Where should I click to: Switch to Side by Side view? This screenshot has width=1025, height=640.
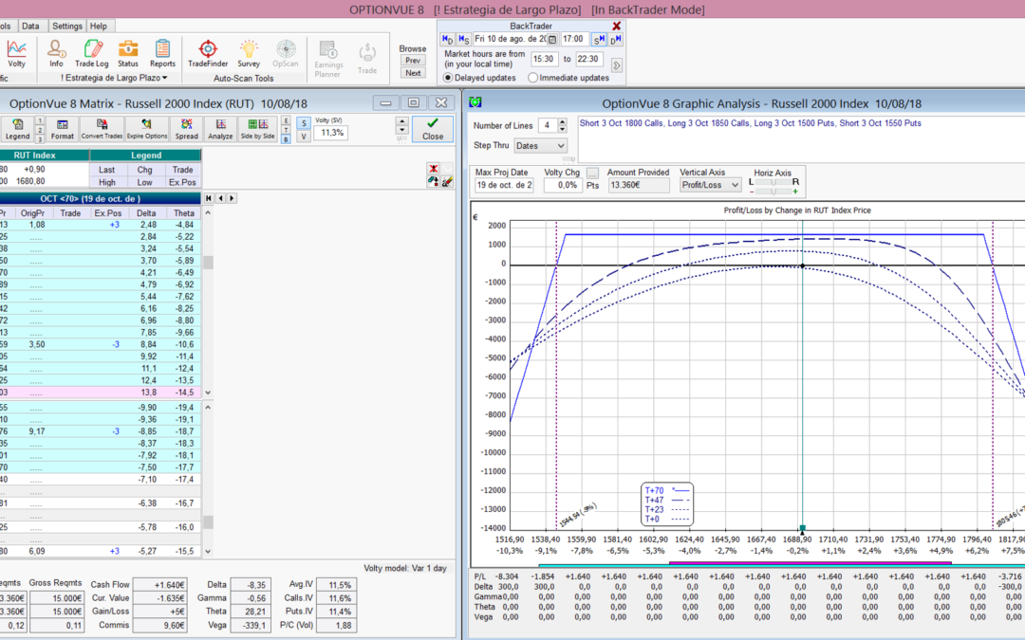(x=257, y=129)
